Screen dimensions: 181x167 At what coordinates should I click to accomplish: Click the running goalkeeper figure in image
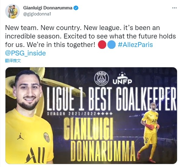coord(149,132)
